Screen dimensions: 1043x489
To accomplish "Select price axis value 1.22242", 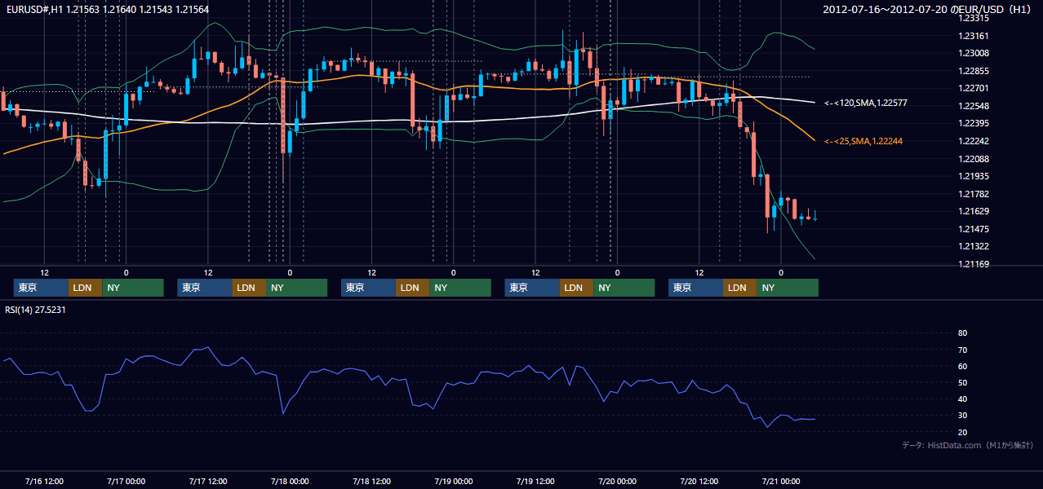I will tap(974, 141).
